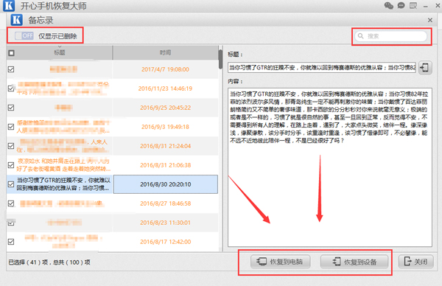Click 恢复到电脑 button

[281, 262]
